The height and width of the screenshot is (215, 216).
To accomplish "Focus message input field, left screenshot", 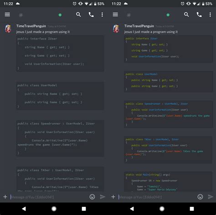I will point(49,197).
